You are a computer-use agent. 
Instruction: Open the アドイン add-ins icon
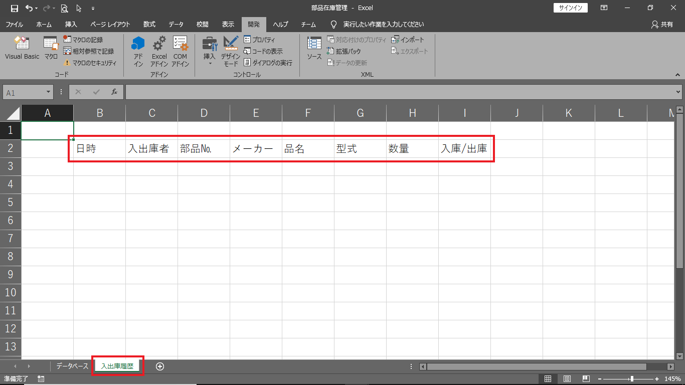click(x=138, y=52)
